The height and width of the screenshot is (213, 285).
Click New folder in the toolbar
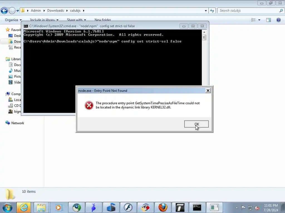103,20
